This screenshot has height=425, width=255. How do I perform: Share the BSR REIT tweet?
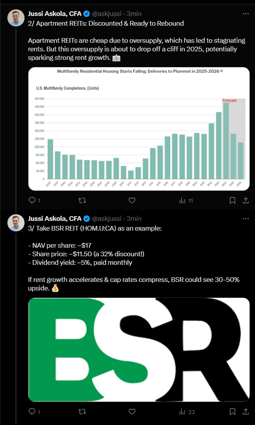pyautogui.click(x=246, y=412)
